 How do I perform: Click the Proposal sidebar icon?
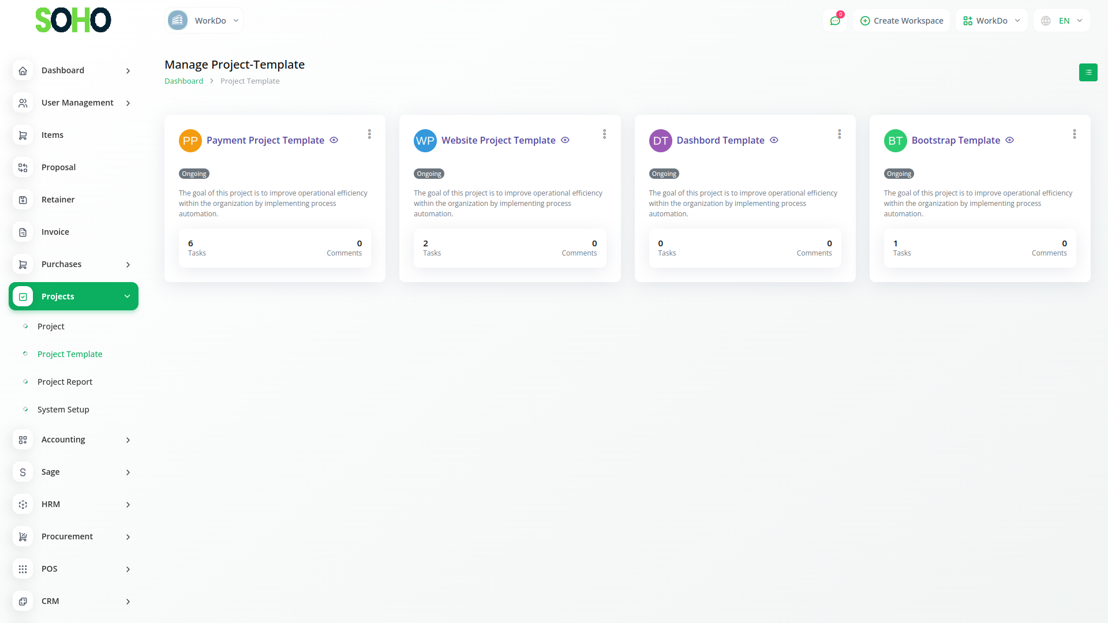tap(23, 167)
